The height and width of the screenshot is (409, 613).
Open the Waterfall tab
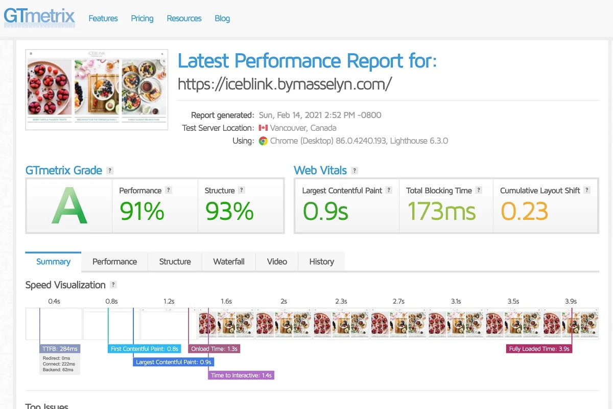click(x=228, y=261)
